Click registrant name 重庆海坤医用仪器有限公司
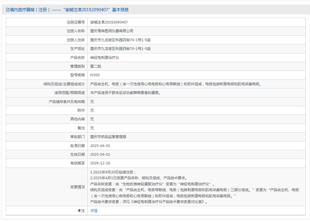This screenshot has height=221, width=310. coord(112,31)
